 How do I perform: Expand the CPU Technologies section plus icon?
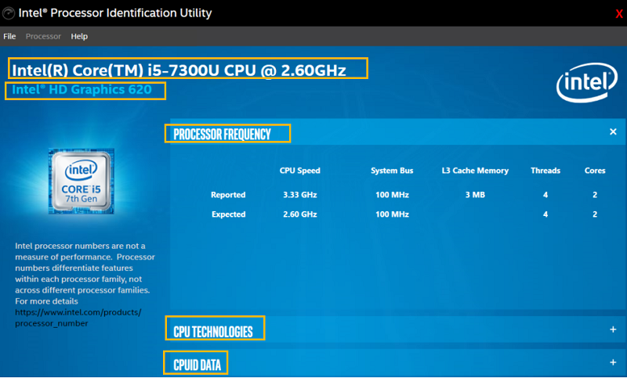pyautogui.click(x=613, y=329)
